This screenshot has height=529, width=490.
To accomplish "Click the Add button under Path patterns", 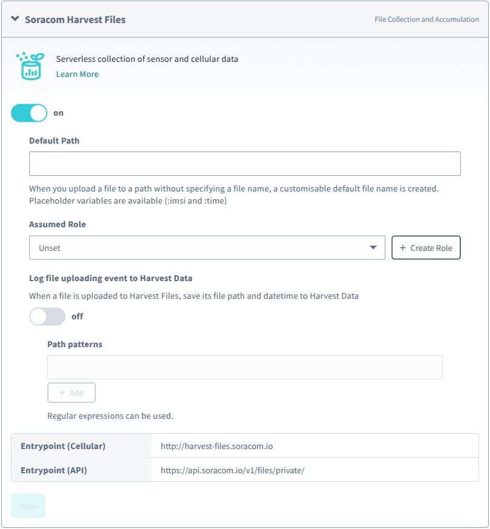I will click(x=71, y=392).
